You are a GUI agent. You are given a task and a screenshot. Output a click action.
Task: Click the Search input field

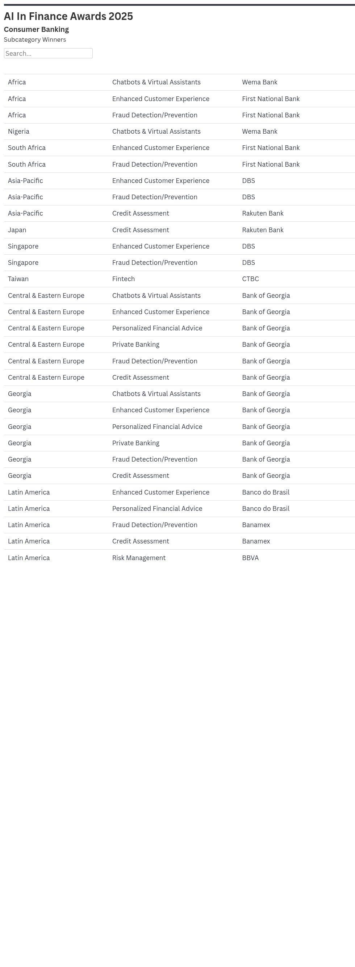pyautogui.click(x=48, y=53)
